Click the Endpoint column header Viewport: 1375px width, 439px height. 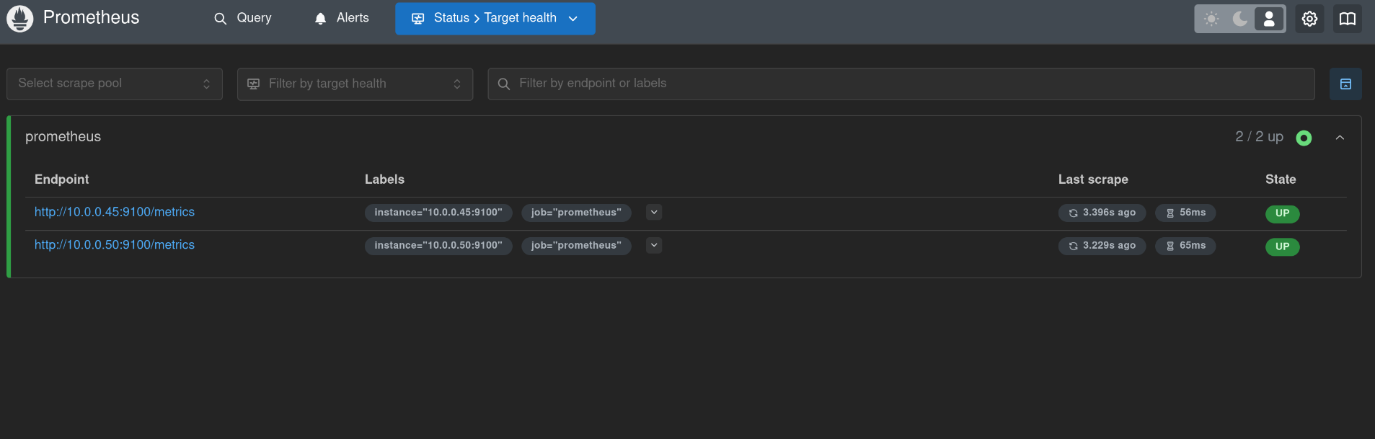(x=62, y=179)
